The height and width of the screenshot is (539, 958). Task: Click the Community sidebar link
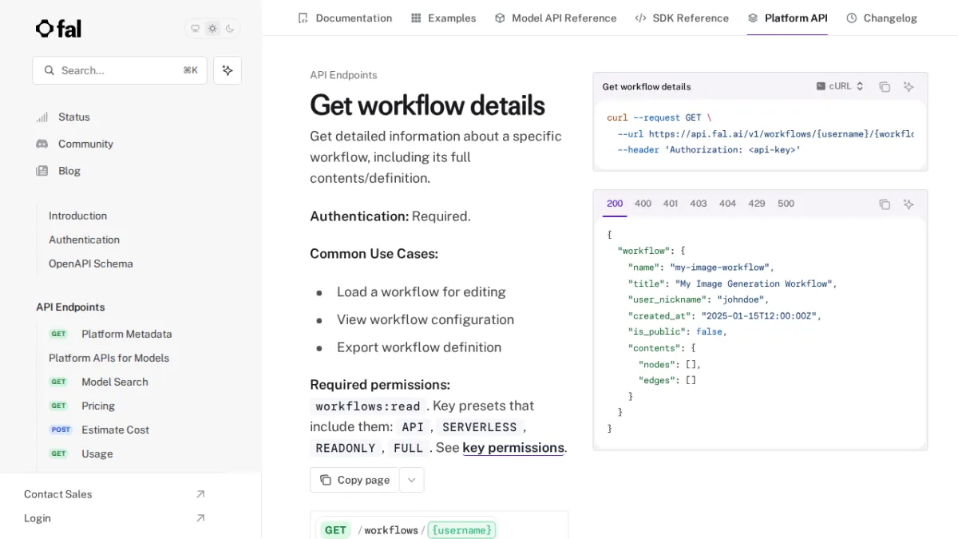click(x=85, y=144)
